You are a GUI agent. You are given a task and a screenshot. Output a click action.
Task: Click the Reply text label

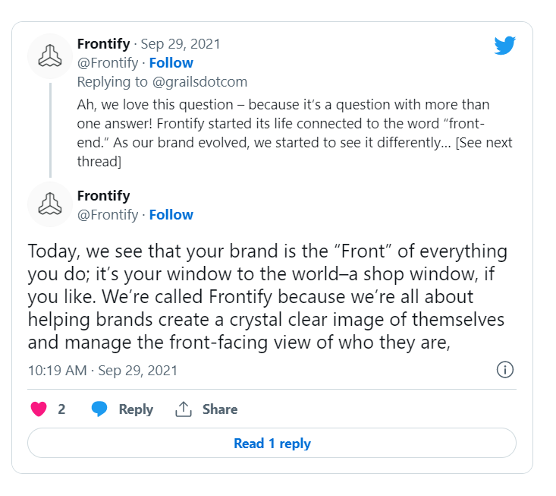136,409
